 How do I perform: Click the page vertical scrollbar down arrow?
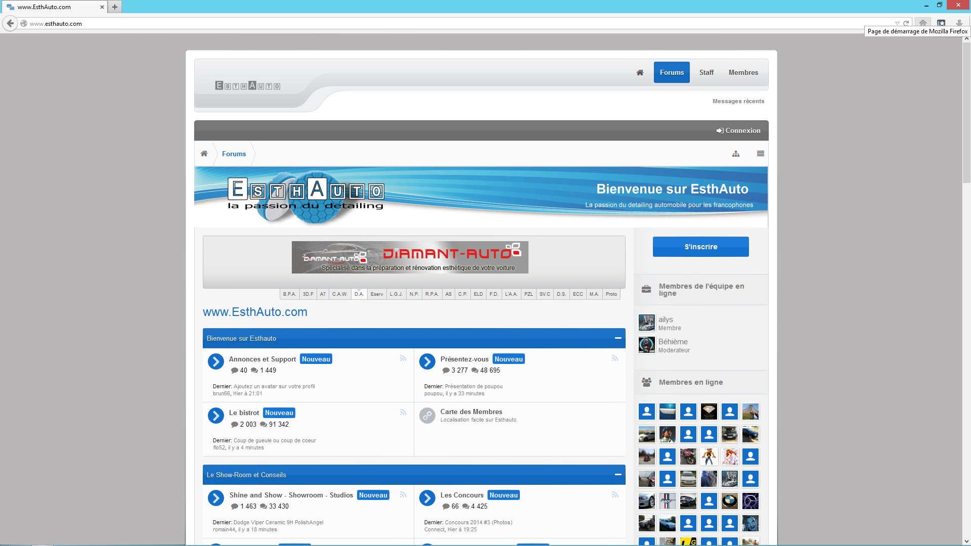pyautogui.click(x=966, y=541)
